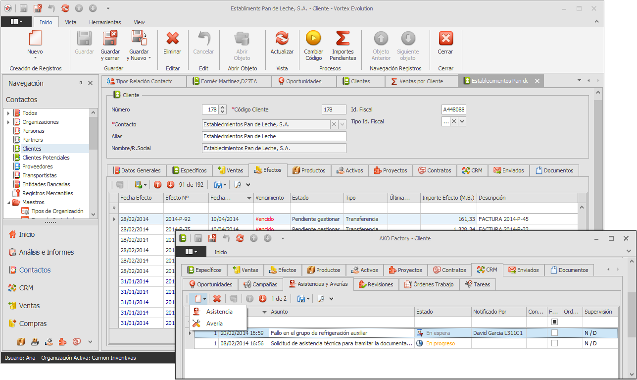Open Guardar y Nuevo dropdown arrow

coord(149,58)
